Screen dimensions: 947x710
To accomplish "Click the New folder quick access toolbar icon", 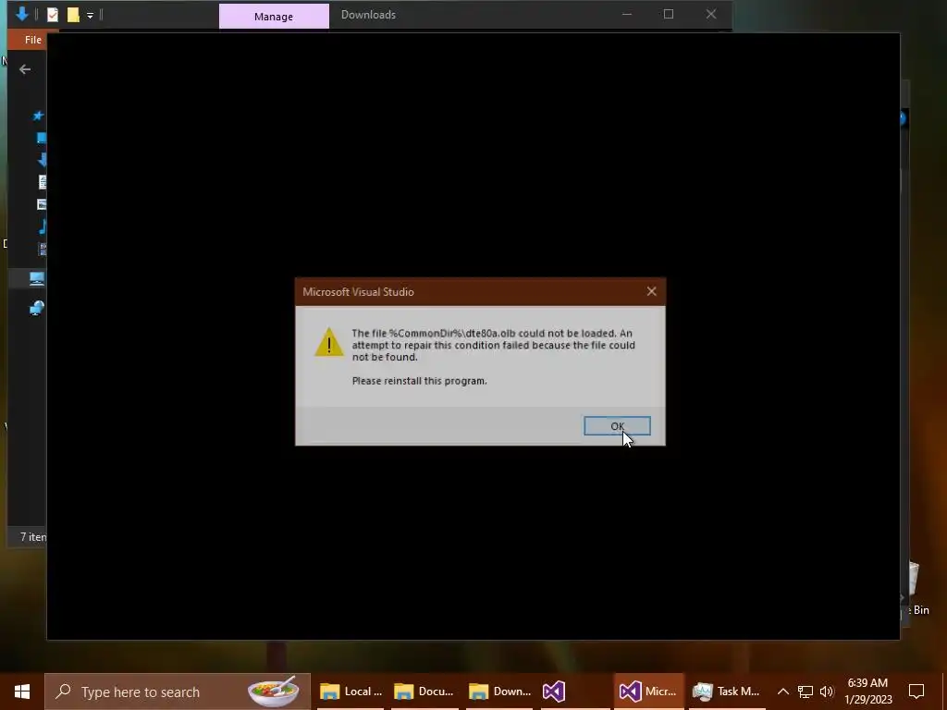I will (73, 15).
